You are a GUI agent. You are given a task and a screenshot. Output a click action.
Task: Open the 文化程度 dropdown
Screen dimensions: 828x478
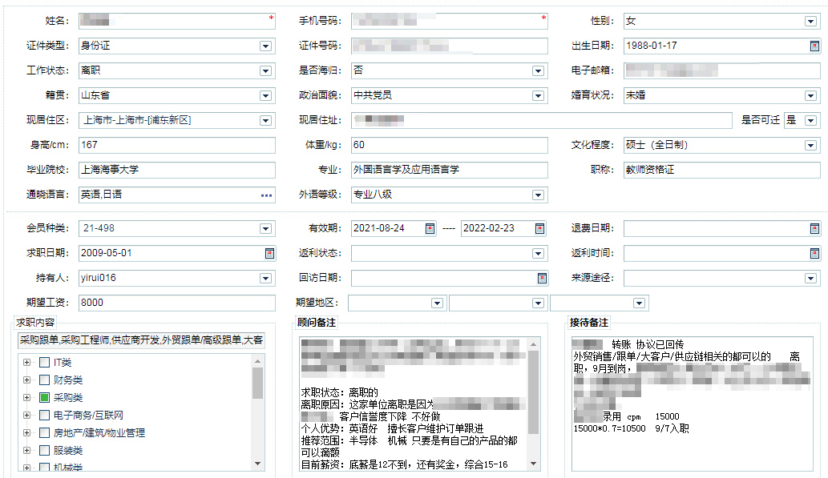[810, 145]
